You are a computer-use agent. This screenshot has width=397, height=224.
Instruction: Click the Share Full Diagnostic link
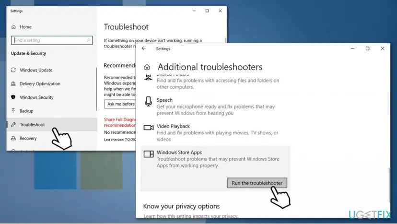pos(120,122)
